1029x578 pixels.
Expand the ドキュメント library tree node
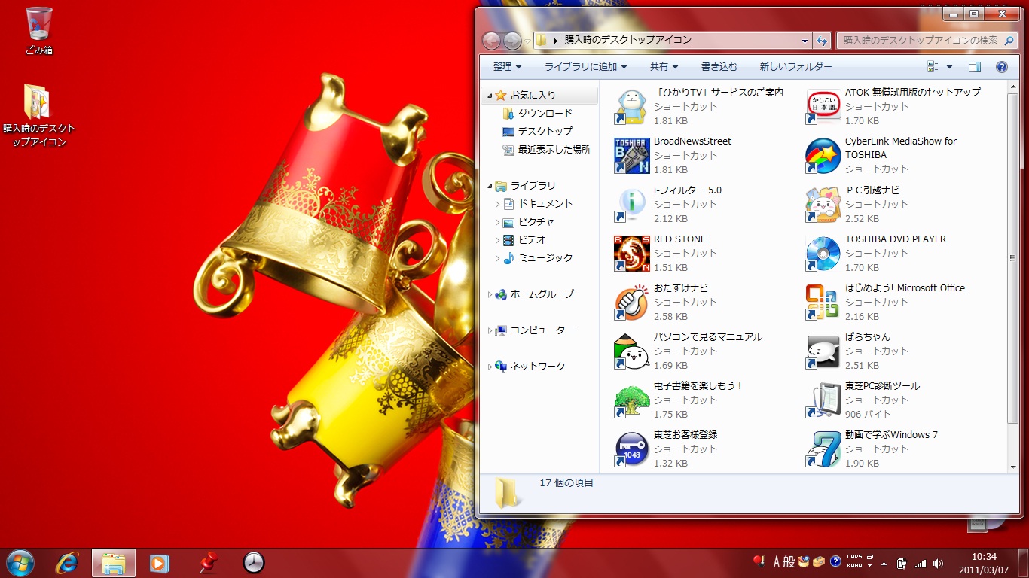(497, 204)
